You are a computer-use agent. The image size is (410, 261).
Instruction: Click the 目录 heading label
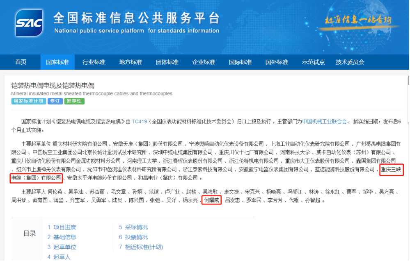click(30, 234)
